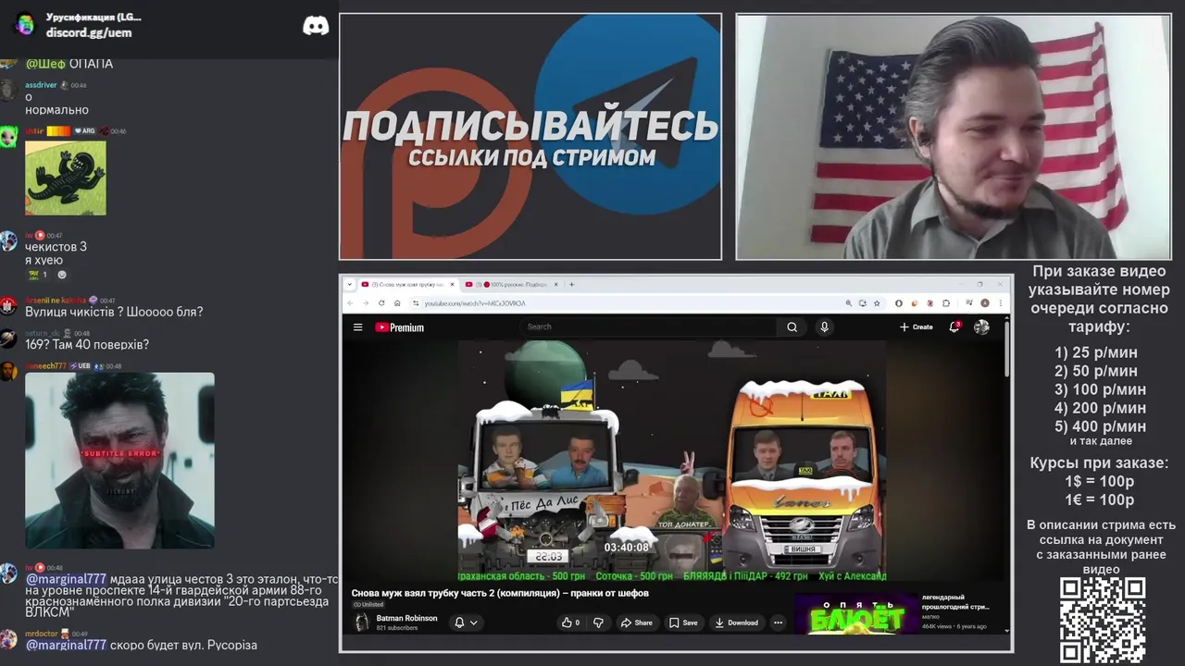
Task: Open the 'ОПЯТЬ БЛЮЁТ' recommended video thumbnail
Action: (x=856, y=613)
